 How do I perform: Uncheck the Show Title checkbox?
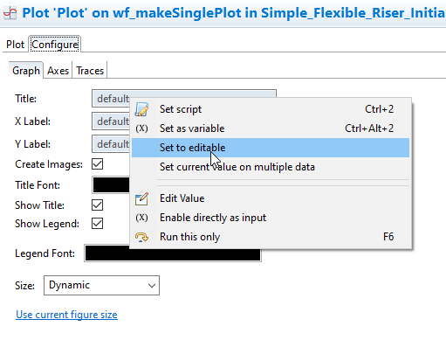(x=97, y=205)
